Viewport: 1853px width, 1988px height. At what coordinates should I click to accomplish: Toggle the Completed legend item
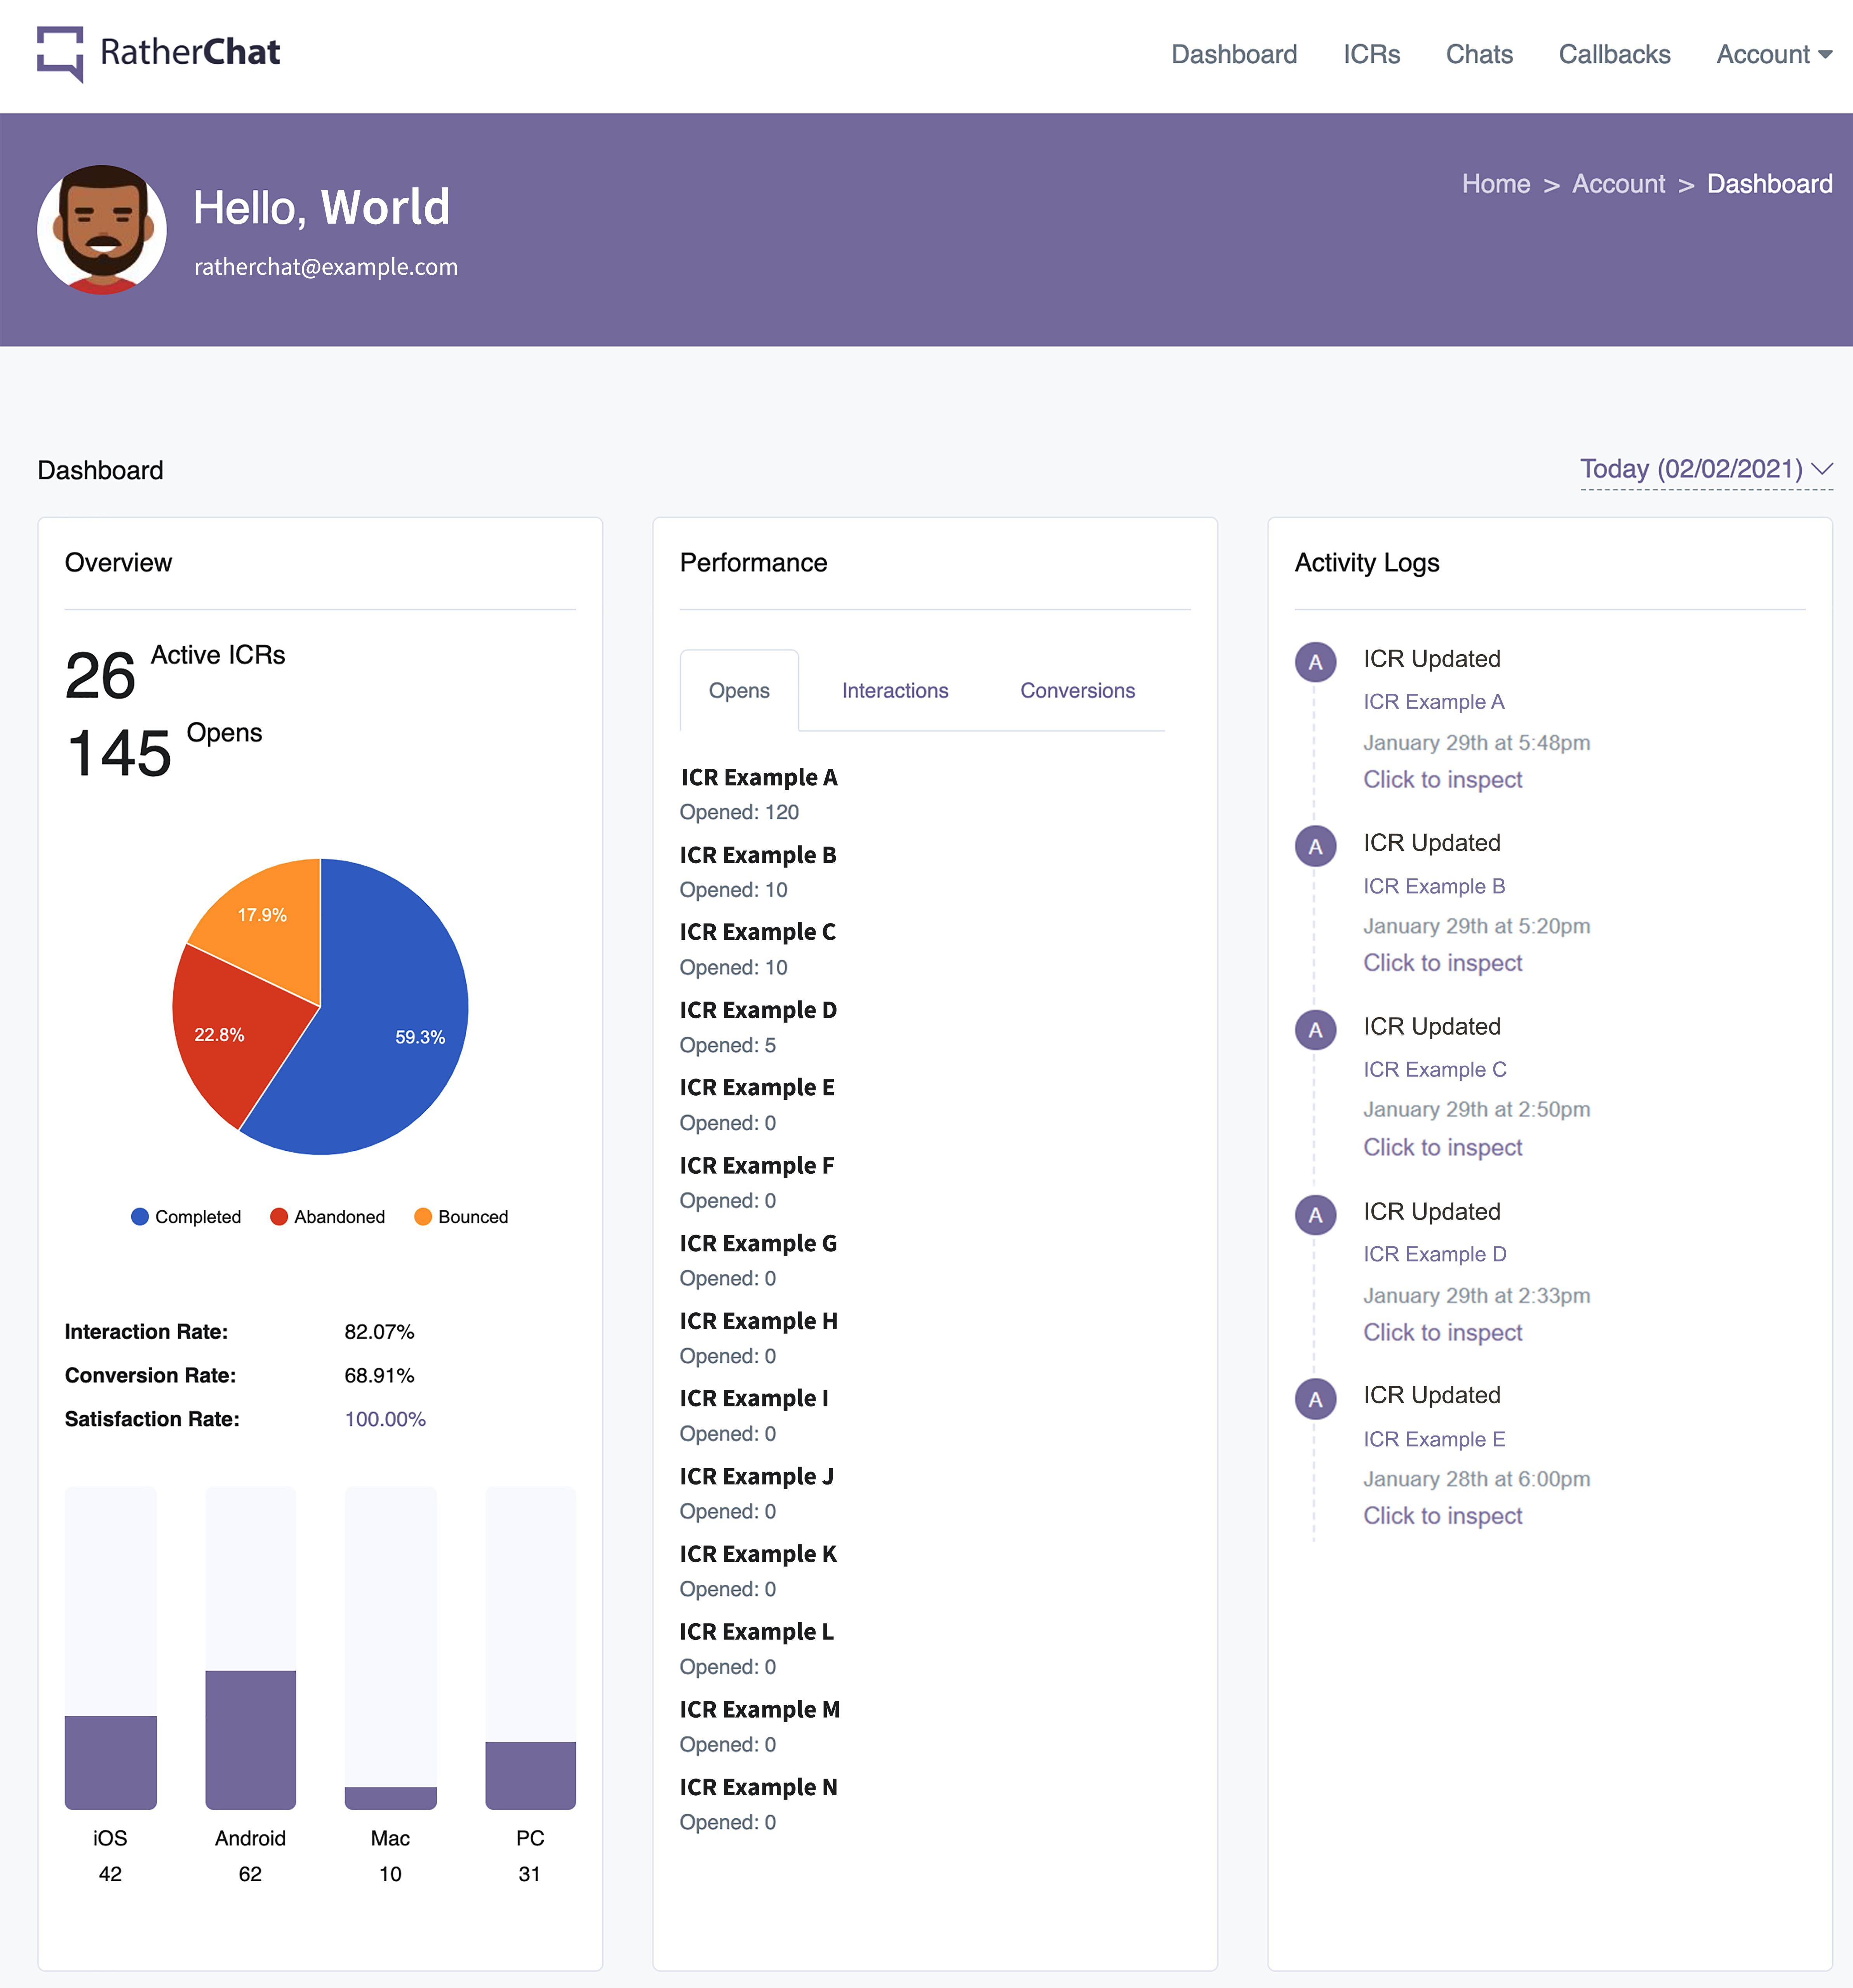pos(187,1216)
